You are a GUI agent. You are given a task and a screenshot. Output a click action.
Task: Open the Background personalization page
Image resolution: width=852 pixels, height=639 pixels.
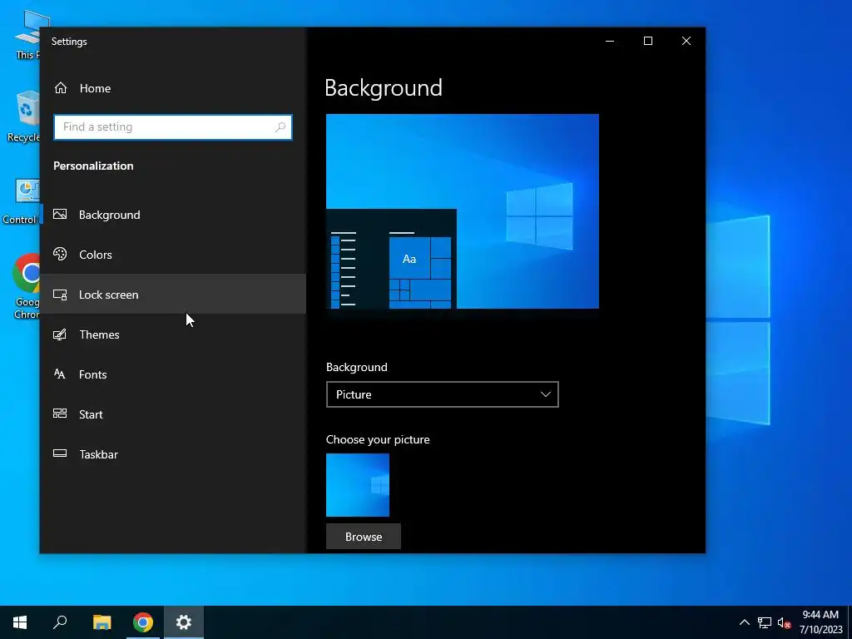tap(173, 215)
